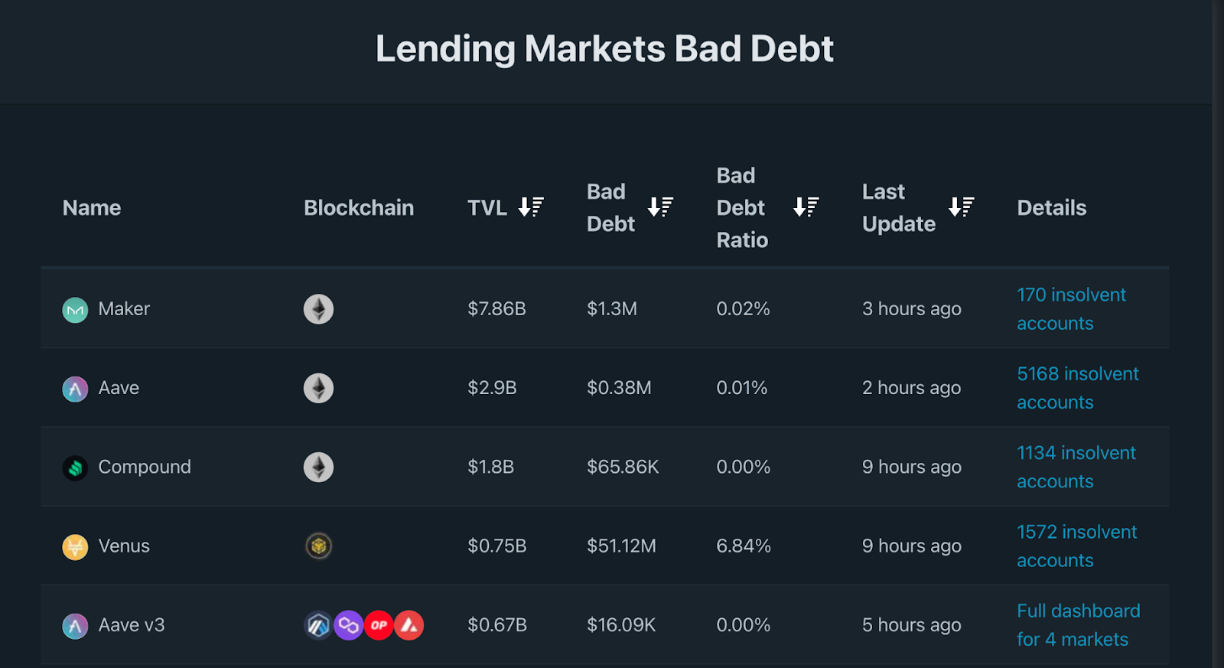Click Aave v3 logo icon
The image size is (1224, 668).
point(75,626)
